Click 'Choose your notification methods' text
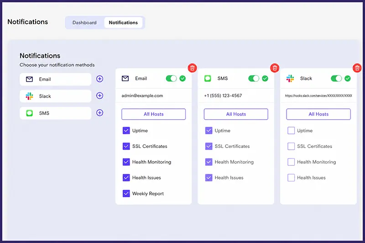 click(57, 65)
